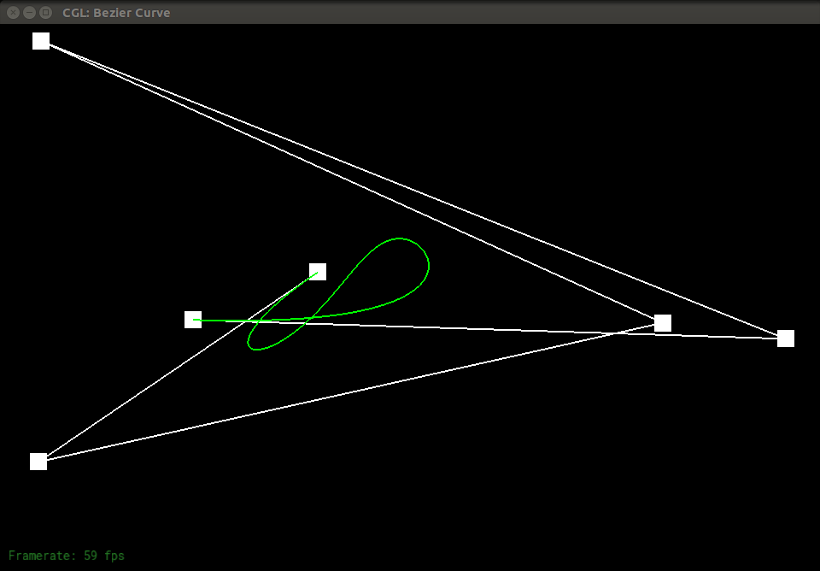Close the Bezier Curve window
The width and height of the screenshot is (820, 571).
(x=14, y=13)
